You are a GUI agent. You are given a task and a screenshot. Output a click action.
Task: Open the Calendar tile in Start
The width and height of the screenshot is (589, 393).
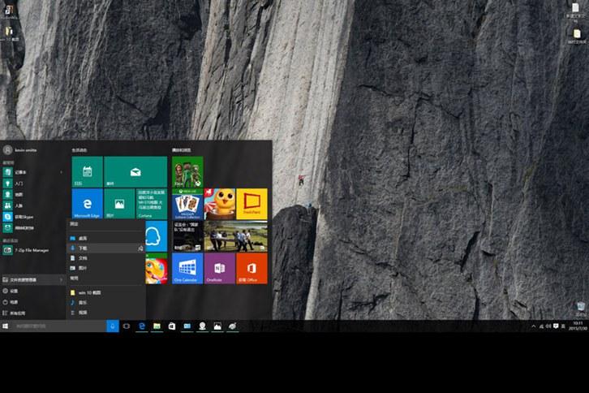point(87,172)
